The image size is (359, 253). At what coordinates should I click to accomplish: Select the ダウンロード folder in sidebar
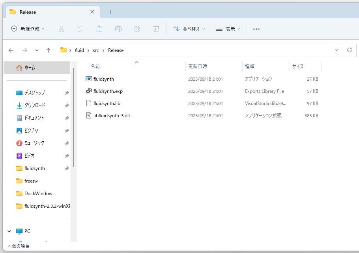pyautogui.click(x=35, y=105)
